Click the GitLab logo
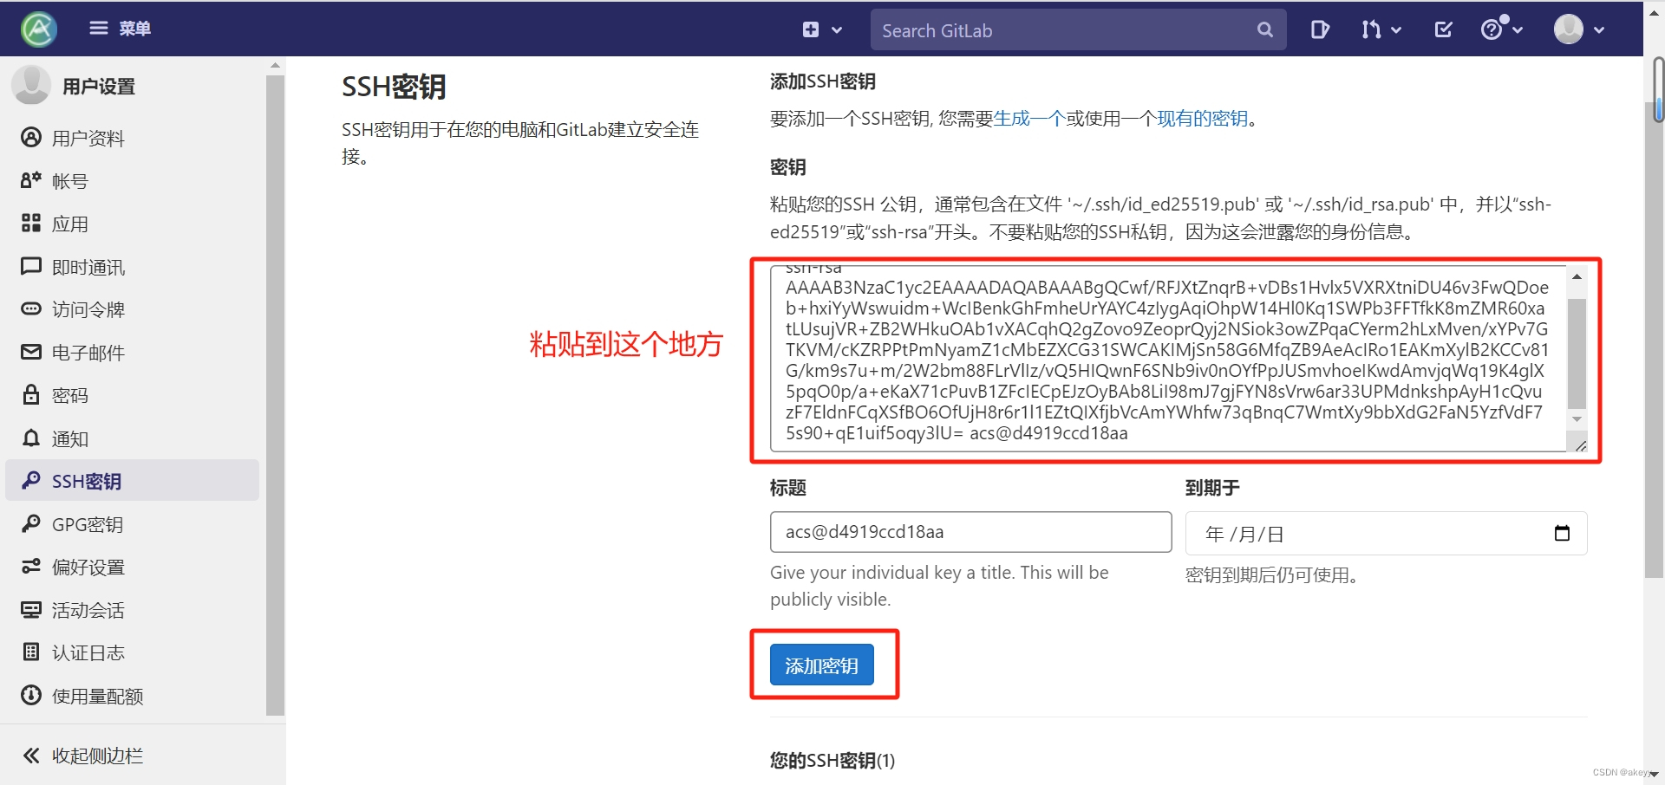 [x=38, y=29]
